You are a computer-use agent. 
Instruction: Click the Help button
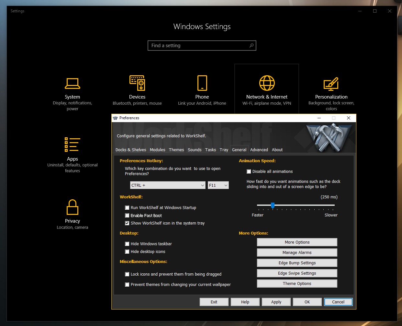[x=245, y=302]
